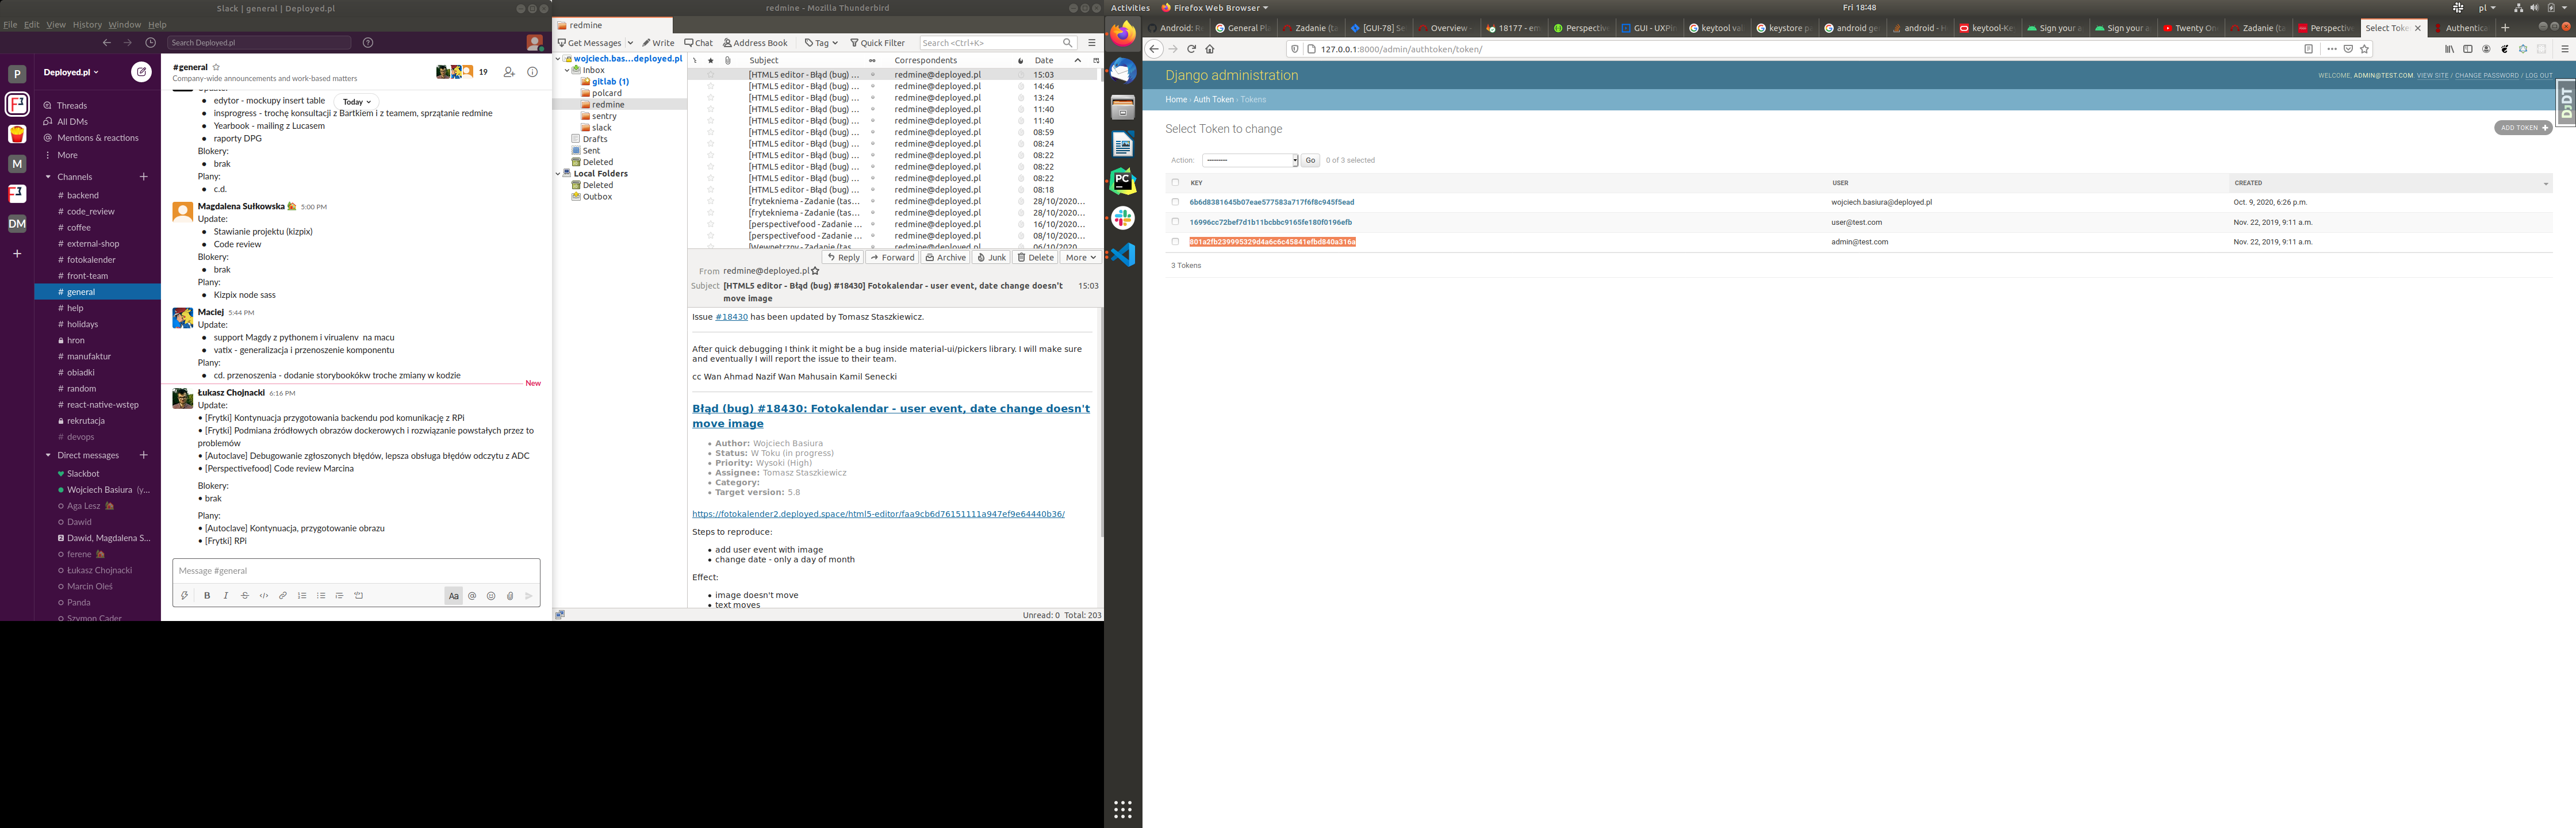The width and height of the screenshot is (2576, 828).
Task: Insert link in Slack message toolbar
Action: (x=283, y=596)
